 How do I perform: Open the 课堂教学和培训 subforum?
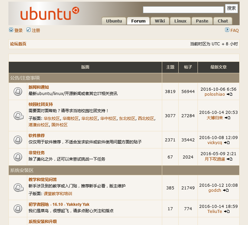58,194
